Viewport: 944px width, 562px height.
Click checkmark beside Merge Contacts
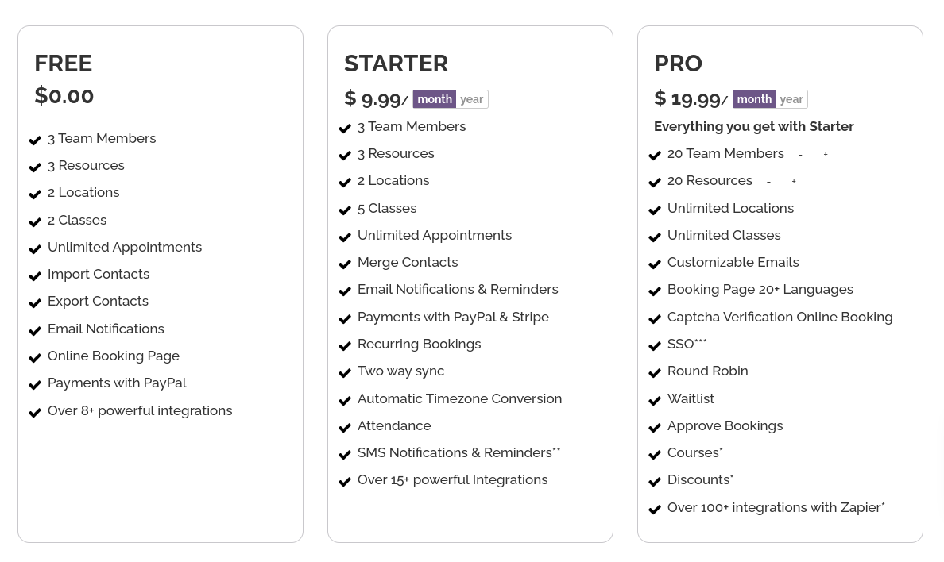pos(345,264)
